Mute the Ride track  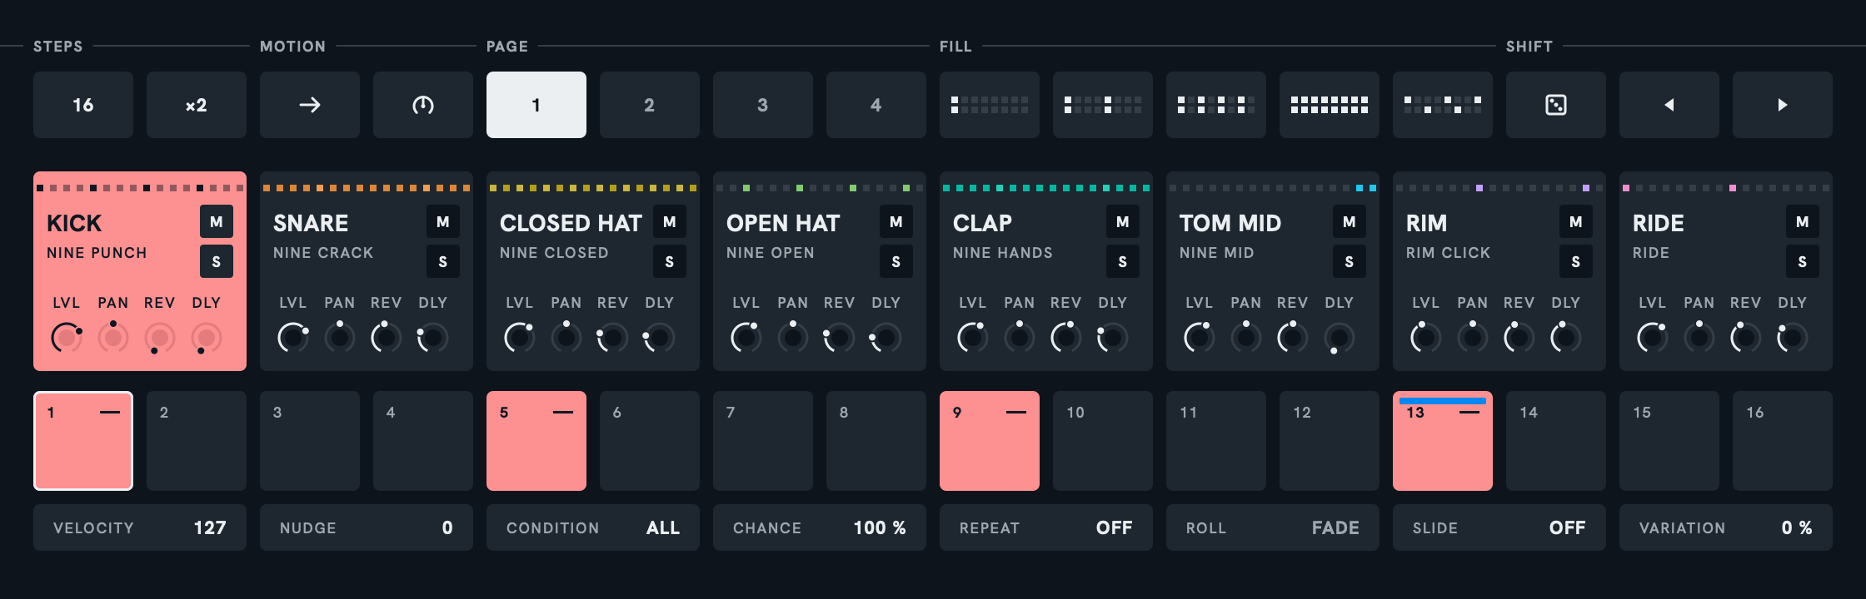(x=1803, y=222)
